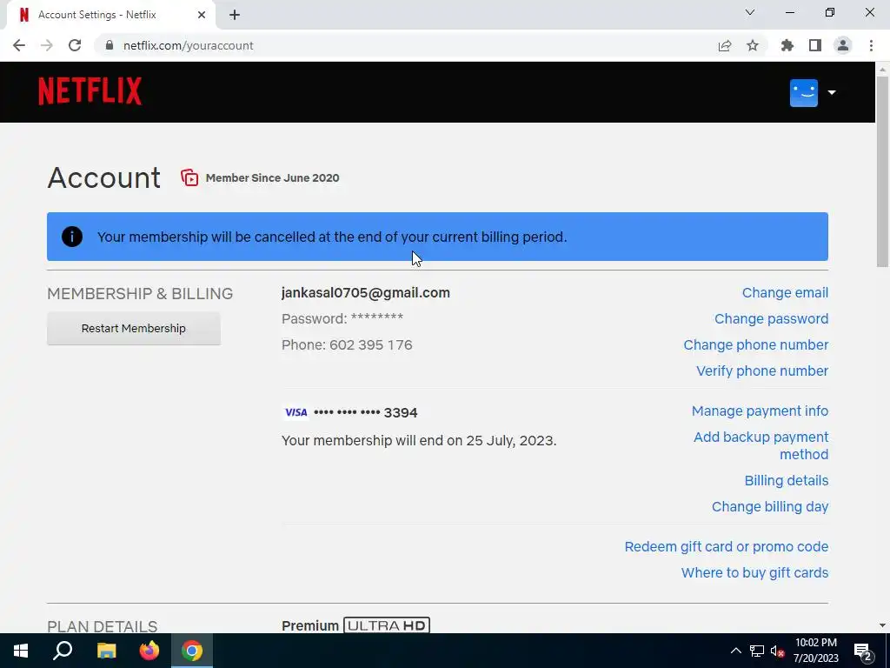Open Chrome three-dot menu
This screenshot has width=890, height=668.
871,45
